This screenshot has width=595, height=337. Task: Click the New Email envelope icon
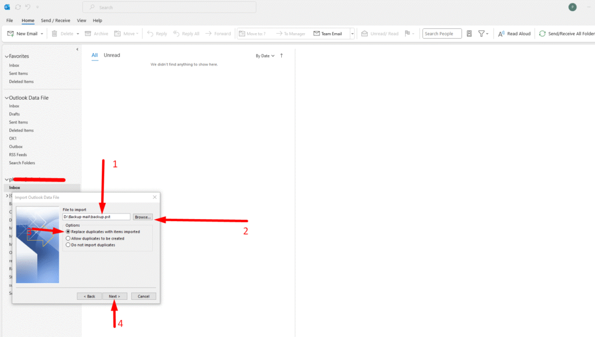pyautogui.click(x=10, y=34)
